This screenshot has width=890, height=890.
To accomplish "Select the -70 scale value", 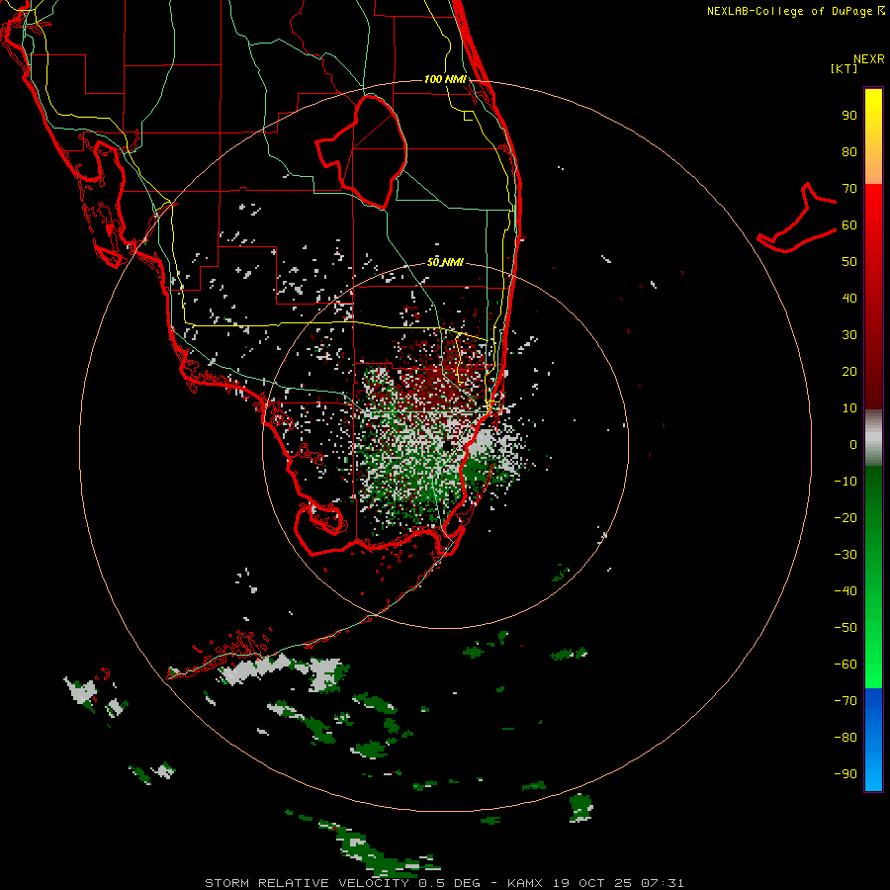I will [845, 700].
